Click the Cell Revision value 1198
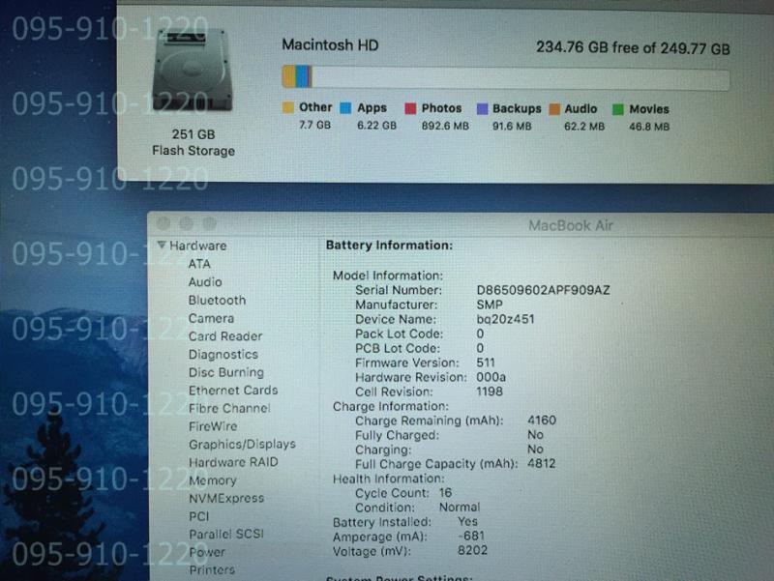This screenshot has height=581, width=774. coord(490,392)
